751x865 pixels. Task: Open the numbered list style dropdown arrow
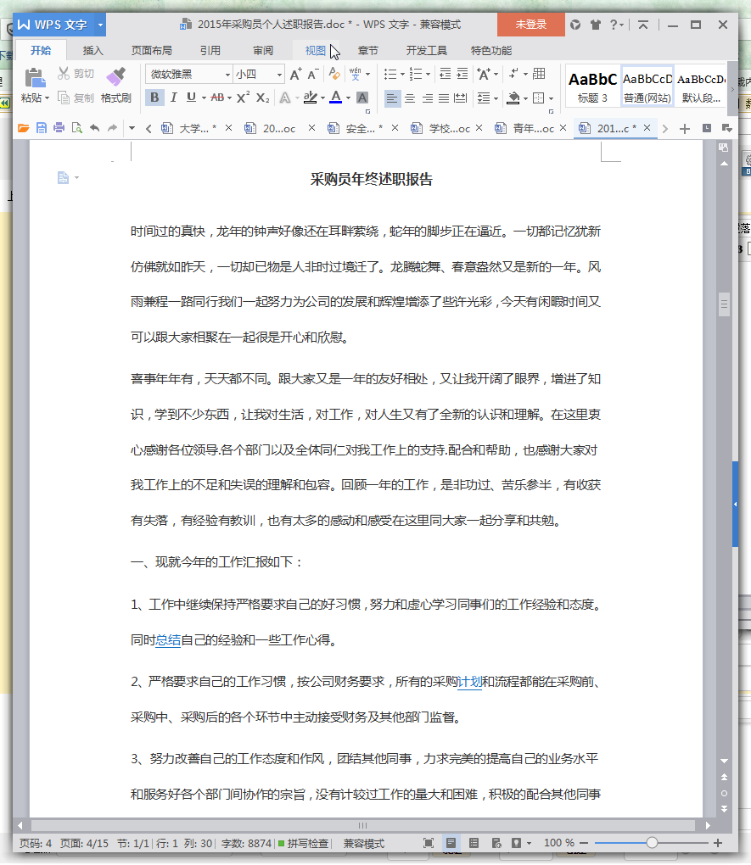point(428,75)
